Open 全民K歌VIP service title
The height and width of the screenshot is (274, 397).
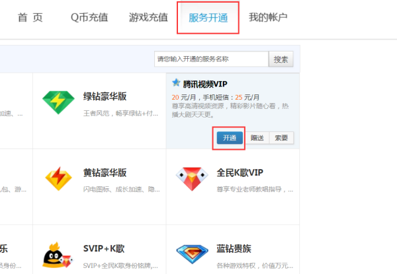pos(240,173)
